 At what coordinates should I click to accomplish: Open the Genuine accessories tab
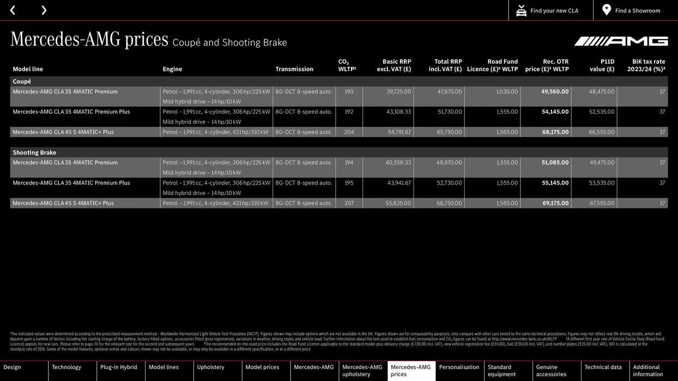[x=551, y=371]
